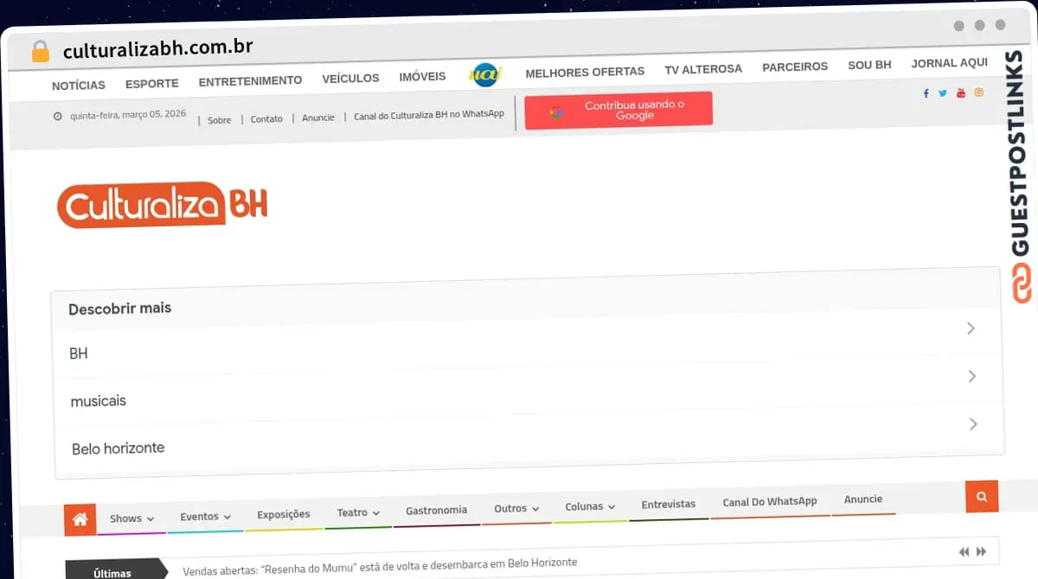Open the JORNAL AQUI menu item
Image resolution: width=1038 pixels, height=579 pixels.
949,63
